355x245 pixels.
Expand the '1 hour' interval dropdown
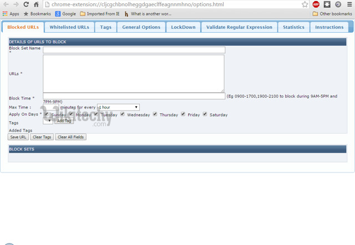118,107
